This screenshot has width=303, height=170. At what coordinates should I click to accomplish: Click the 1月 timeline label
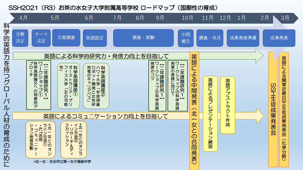tap(241, 18)
